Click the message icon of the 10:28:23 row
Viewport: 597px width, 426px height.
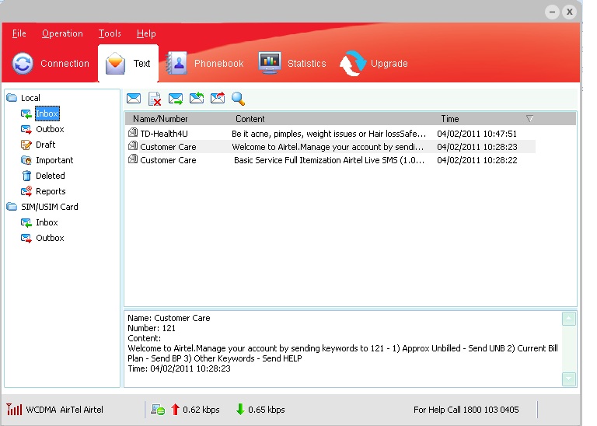point(133,146)
